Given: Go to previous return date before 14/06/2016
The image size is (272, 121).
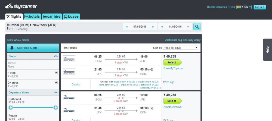Looking at the screenshot, I should 162,27.
